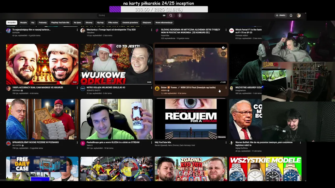Click the Składanka playlist badge
335x188 pixels.
pyautogui.click(x=221, y=137)
